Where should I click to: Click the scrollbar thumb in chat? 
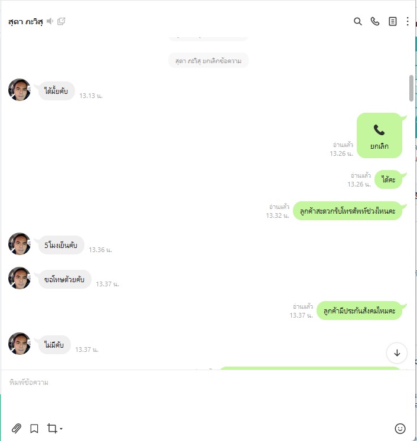click(x=411, y=88)
